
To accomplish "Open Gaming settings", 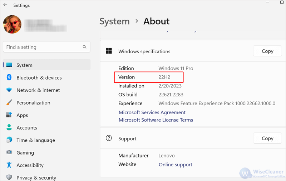I will pos(47,152).
